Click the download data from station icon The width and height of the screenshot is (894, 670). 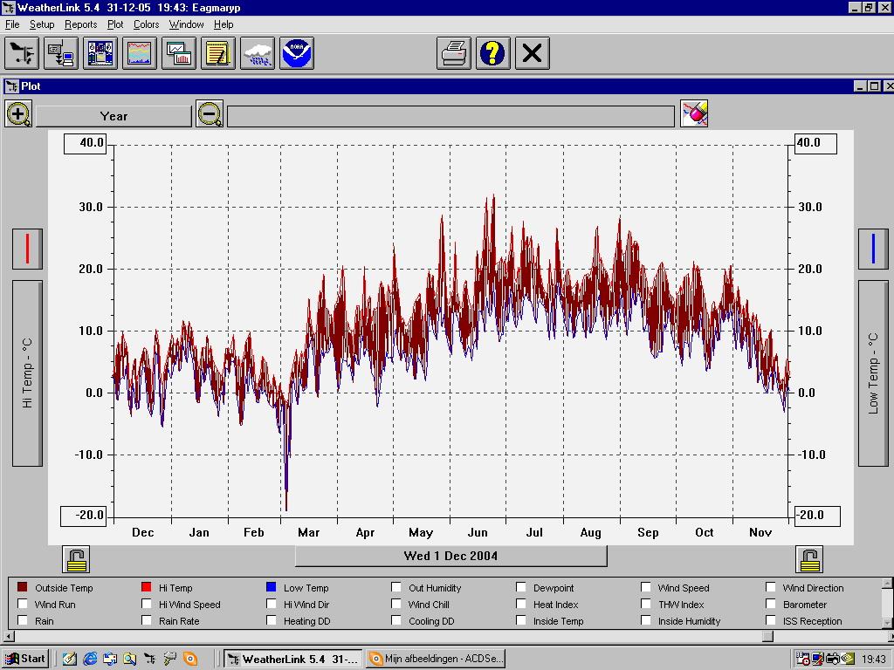pyautogui.click(x=61, y=53)
